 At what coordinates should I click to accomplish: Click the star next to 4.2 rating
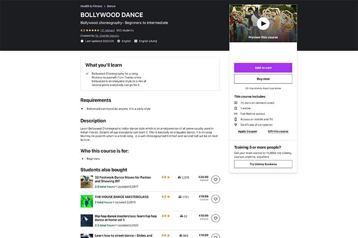(169, 196)
